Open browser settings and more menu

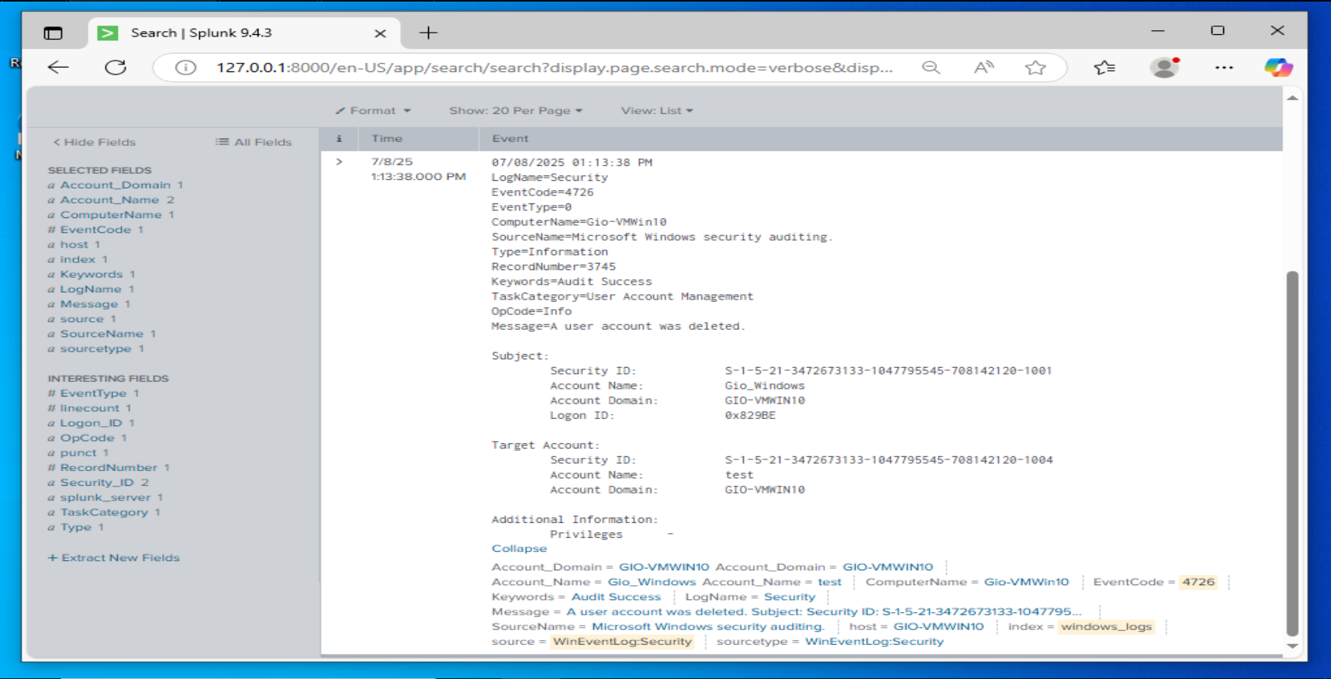[1224, 68]
